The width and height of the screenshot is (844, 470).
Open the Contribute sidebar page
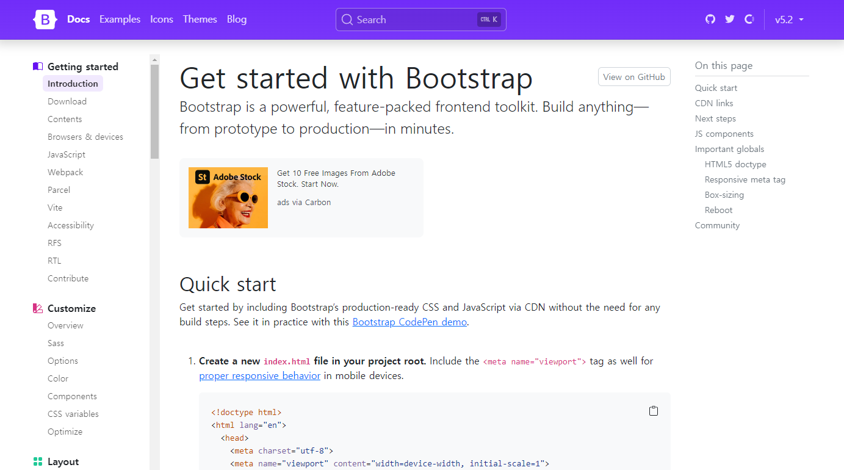[68, 278]
